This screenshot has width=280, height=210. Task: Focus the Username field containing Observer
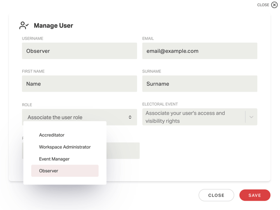click(x=80, y=51)
